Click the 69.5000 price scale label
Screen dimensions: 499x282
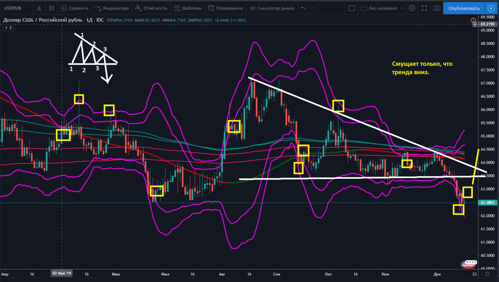tap(488, 17)
